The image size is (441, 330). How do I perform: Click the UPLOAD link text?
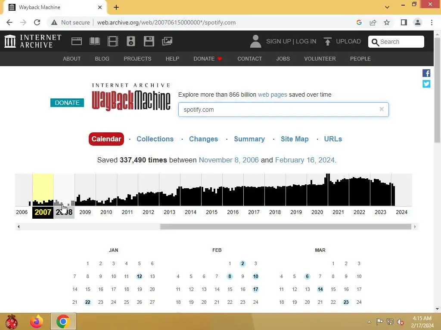pyautogui.click(x=348, y=41)
